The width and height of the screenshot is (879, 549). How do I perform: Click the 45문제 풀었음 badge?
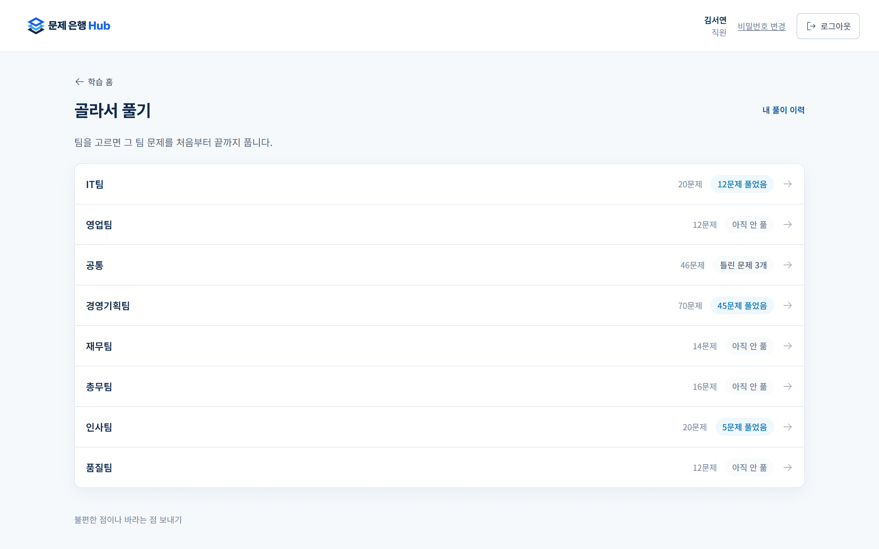click(742, 305)
